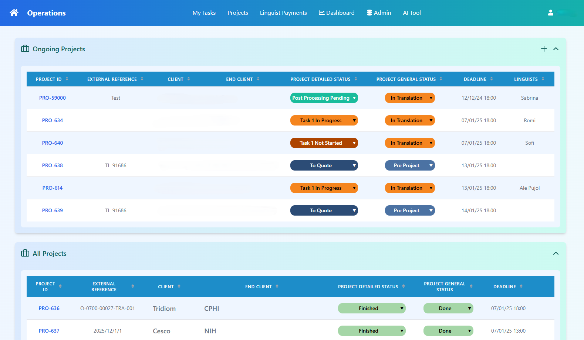Click linguist name Sabrina

[530, 98]
